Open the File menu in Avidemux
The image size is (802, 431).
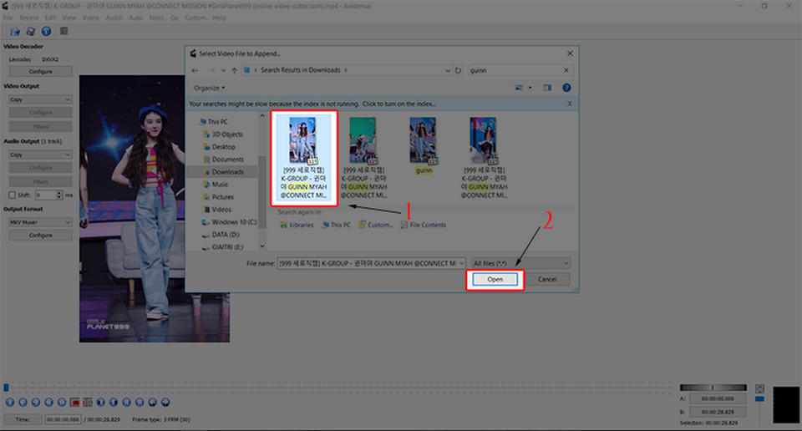[x=8, y=18]
